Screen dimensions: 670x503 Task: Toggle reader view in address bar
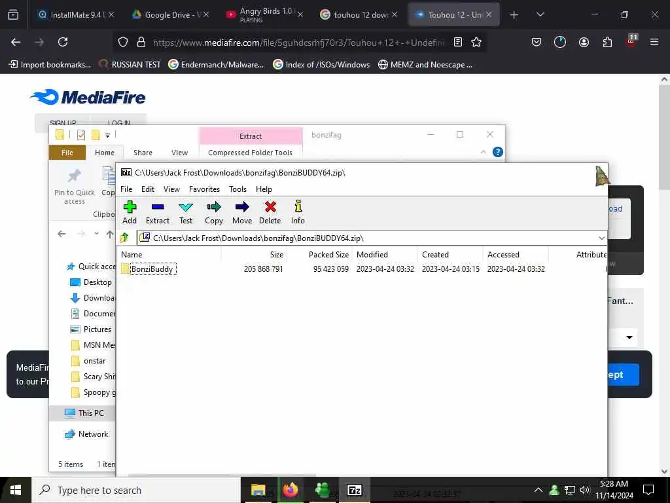point(457,42)
